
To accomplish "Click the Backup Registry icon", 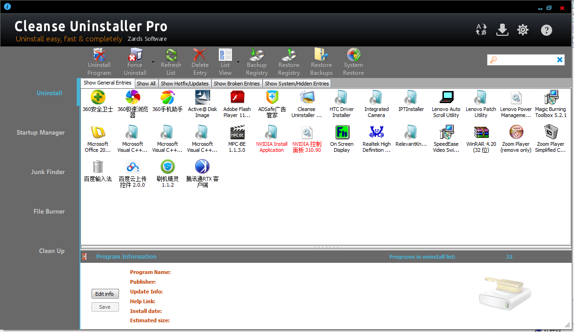I will [x=257, y=55].
